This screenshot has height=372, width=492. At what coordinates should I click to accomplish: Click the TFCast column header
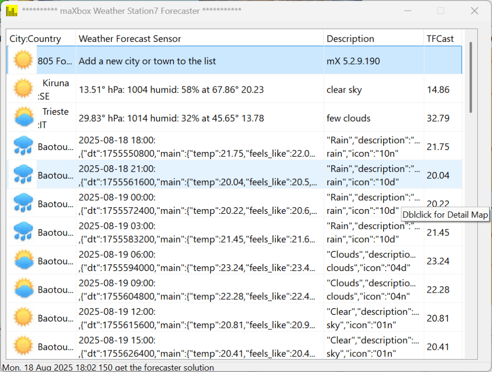click(440, 39)
